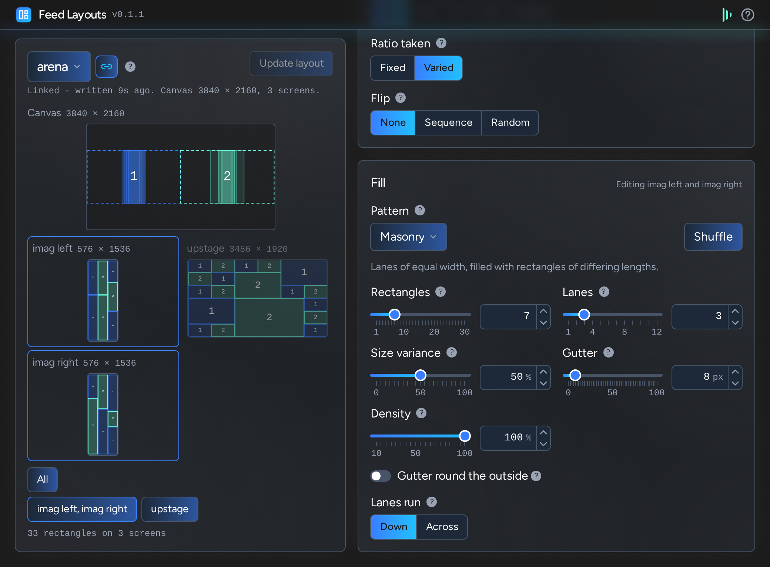The height and width of the screenshot is (567, 770).
Task: Set Lanes run to Across
Action: 442,527
